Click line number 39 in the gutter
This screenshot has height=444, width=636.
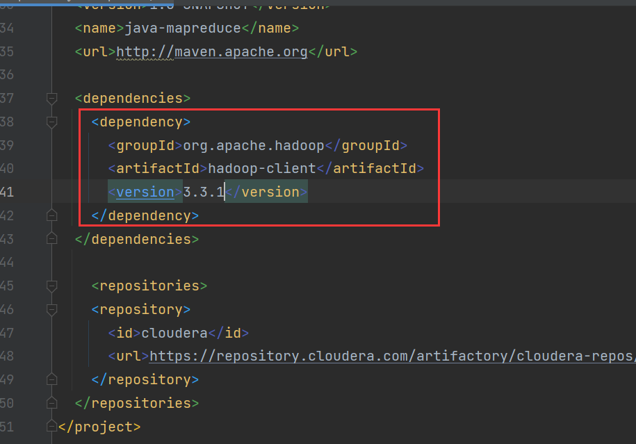click(x=7, y=146)
